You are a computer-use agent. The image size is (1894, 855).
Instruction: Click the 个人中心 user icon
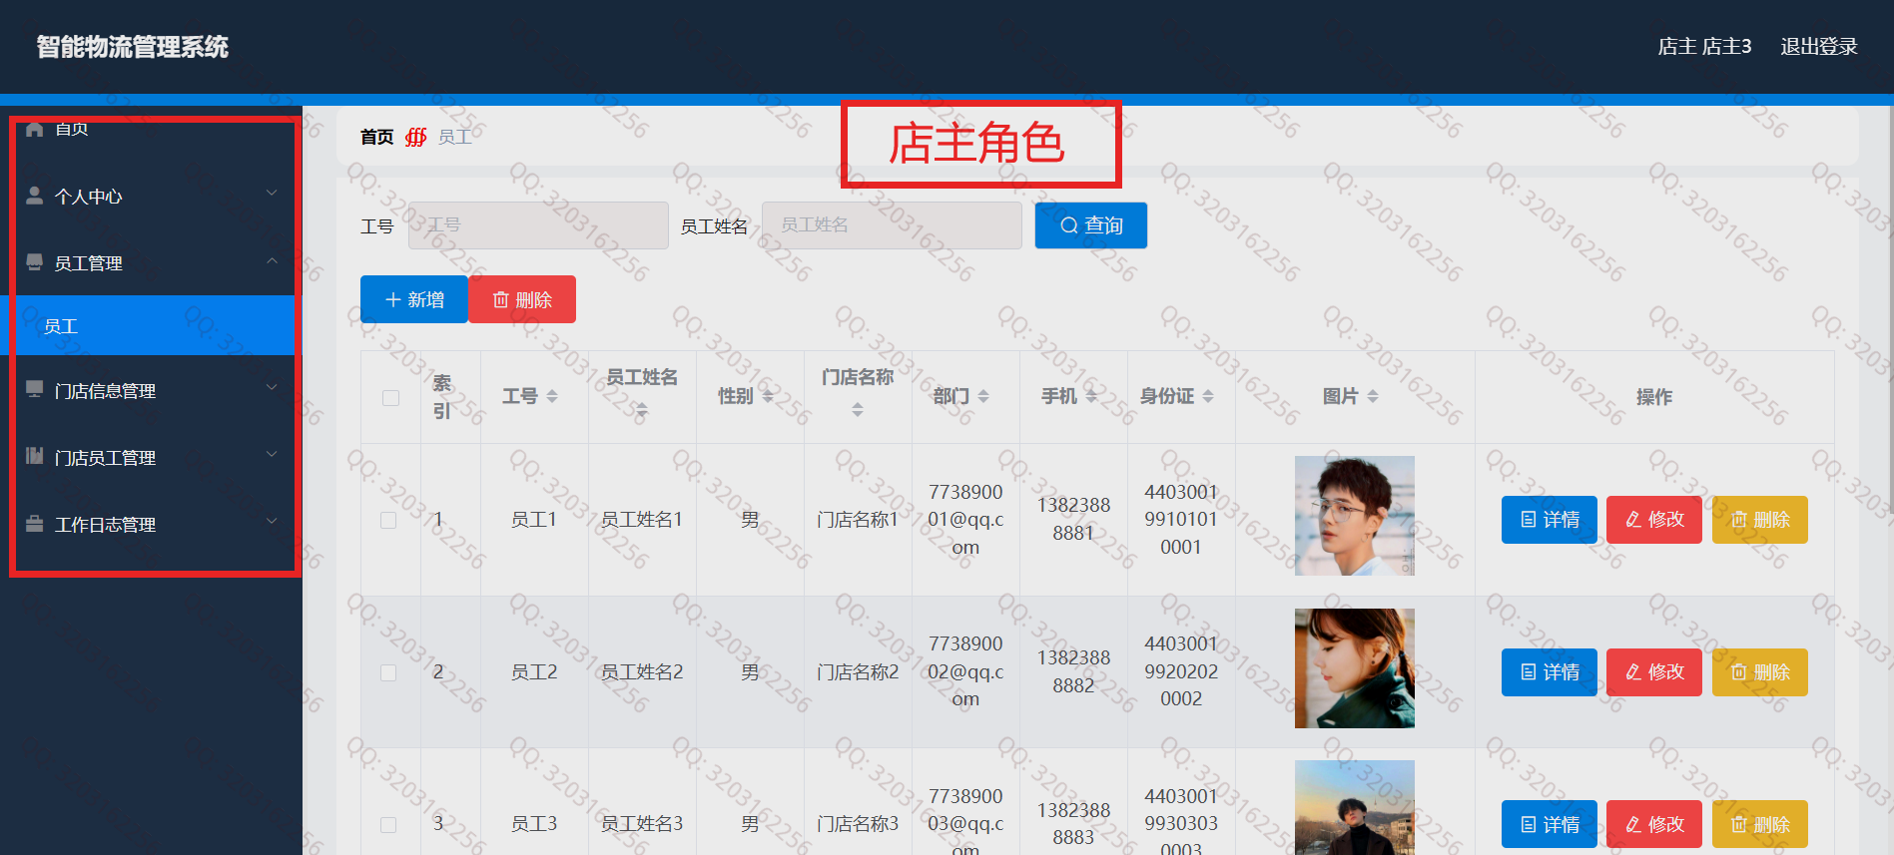click(35, 196)
